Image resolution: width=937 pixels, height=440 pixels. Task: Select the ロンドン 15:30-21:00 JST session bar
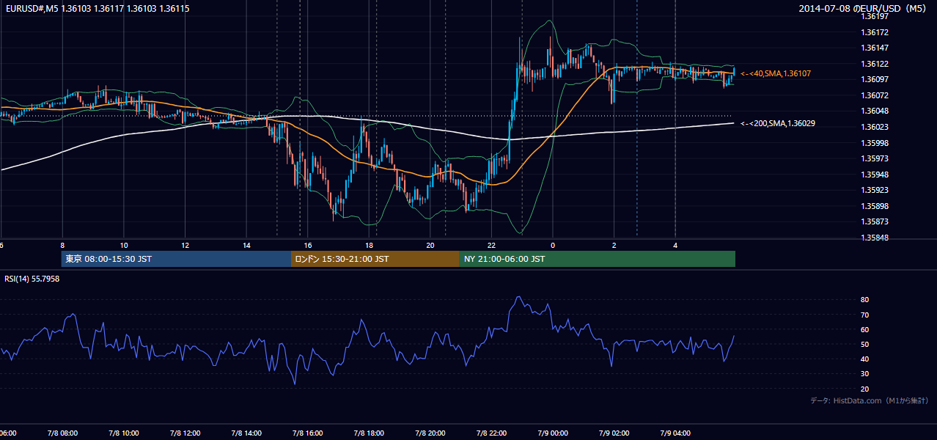tap(375, 259)
